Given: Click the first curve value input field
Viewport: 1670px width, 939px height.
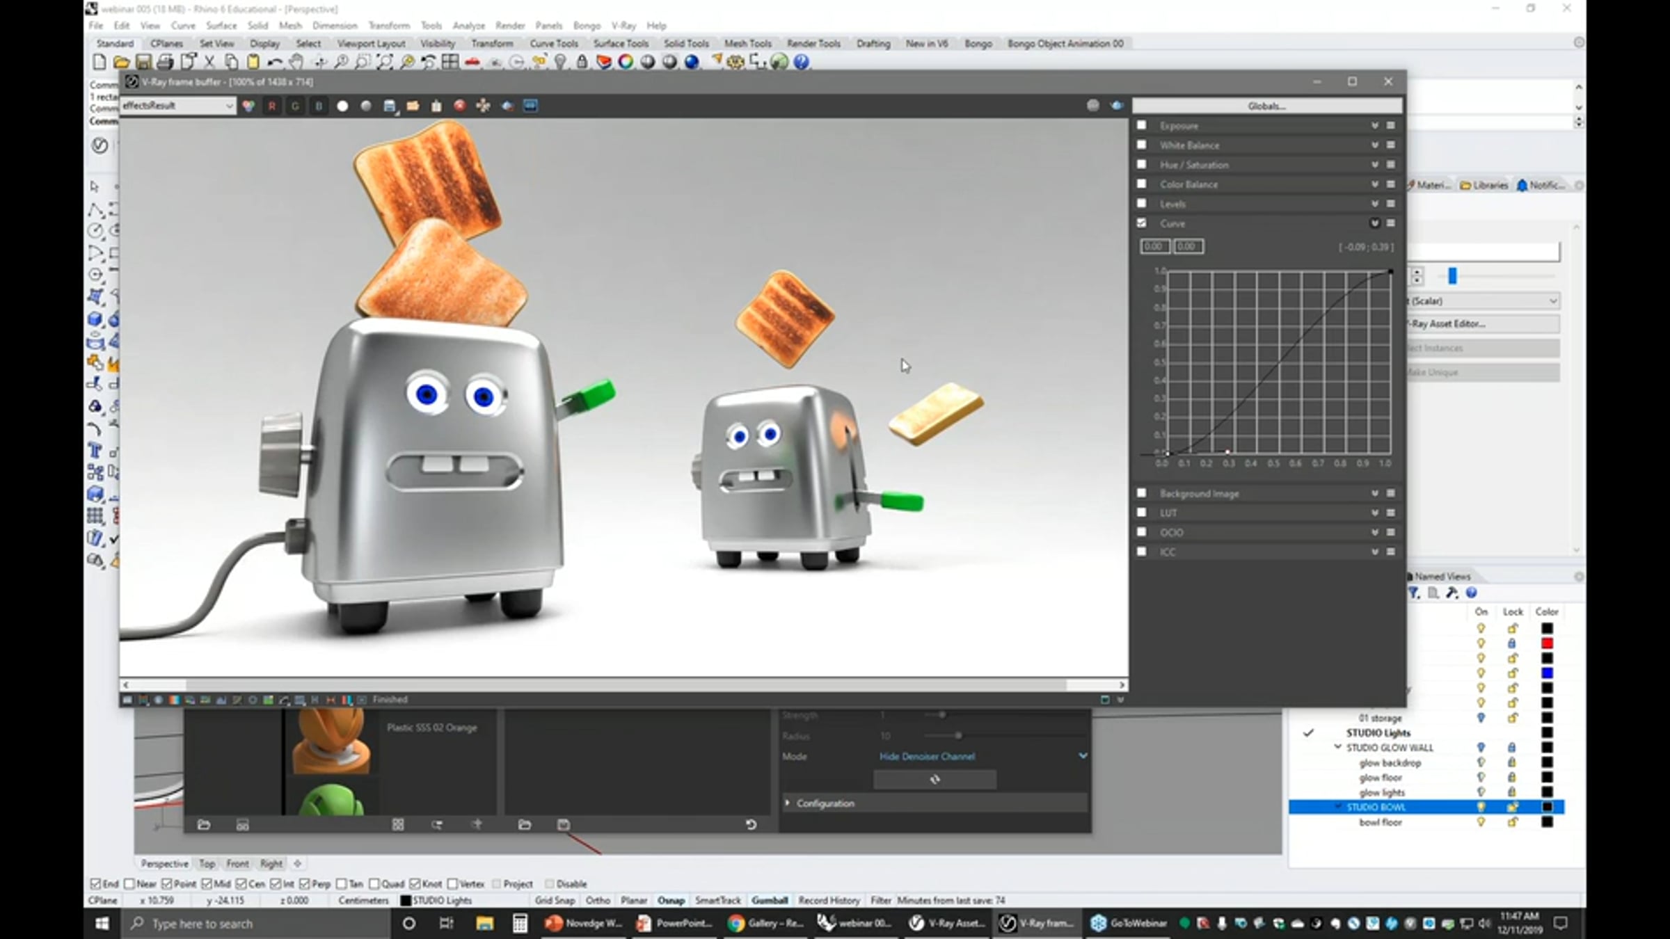Looking at the screenshot, I should pos(1154,246).
